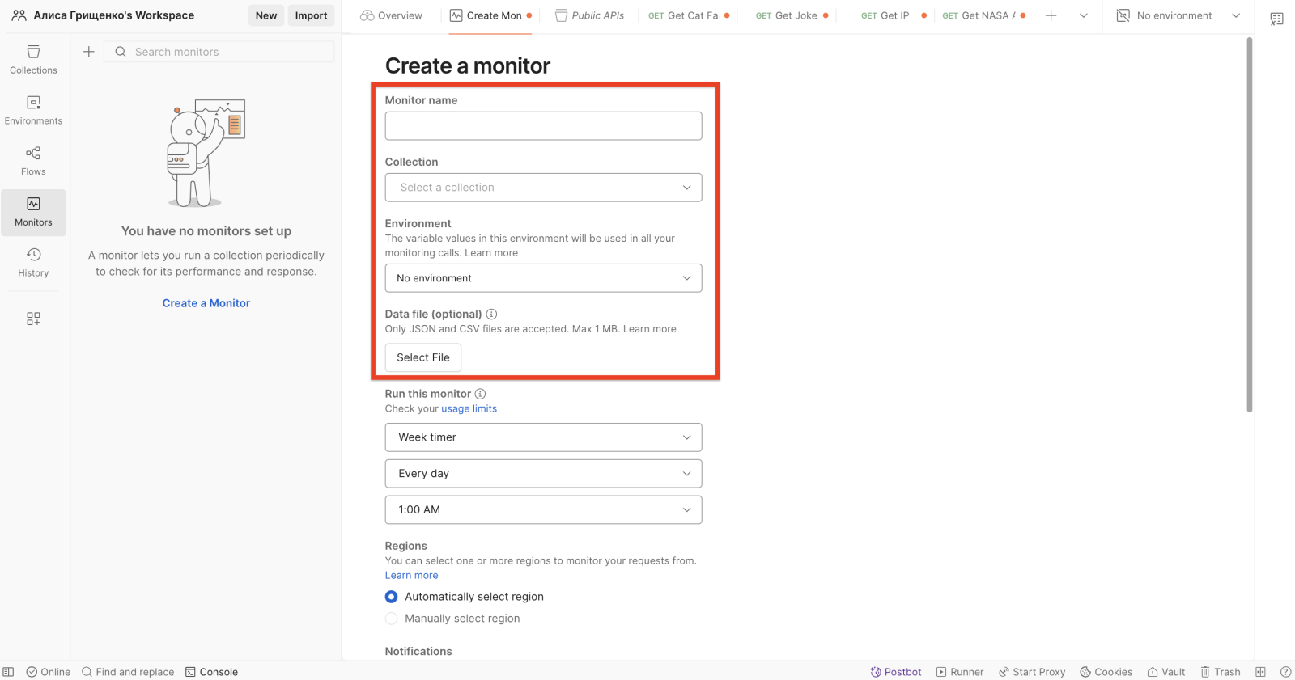
Task: Click Start Proxy in status bar
Action: tap(1032, 672)
